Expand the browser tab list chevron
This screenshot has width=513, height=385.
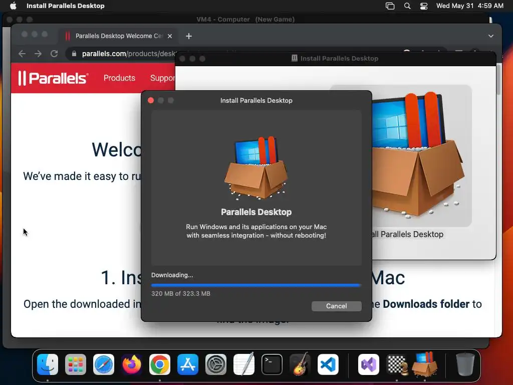(491, 36)
